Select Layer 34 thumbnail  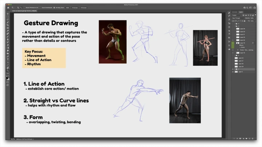(x=238, y=29)
